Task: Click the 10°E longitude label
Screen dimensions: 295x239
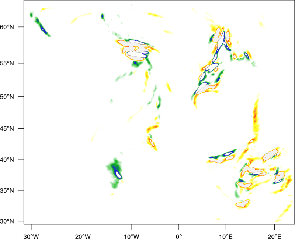Action: tap(226, 236)
